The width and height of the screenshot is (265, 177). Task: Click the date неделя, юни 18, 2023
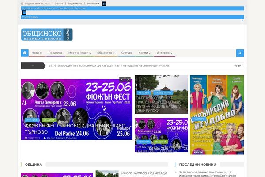point(37,4)
